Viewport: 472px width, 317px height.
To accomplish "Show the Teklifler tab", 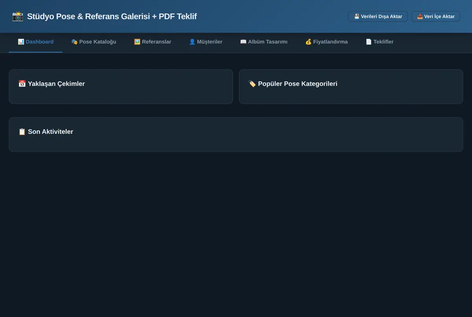I will point(380,42).
